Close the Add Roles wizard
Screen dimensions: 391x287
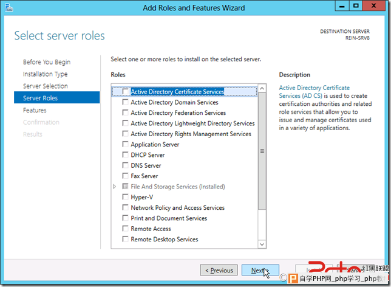coord(373,6)
